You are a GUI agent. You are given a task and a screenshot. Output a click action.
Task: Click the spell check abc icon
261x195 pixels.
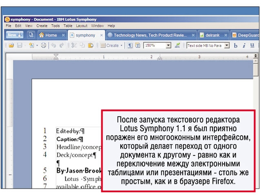(x=177, y=45)
